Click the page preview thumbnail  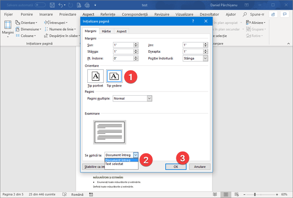pyautogui.click(x=109, y=132)
